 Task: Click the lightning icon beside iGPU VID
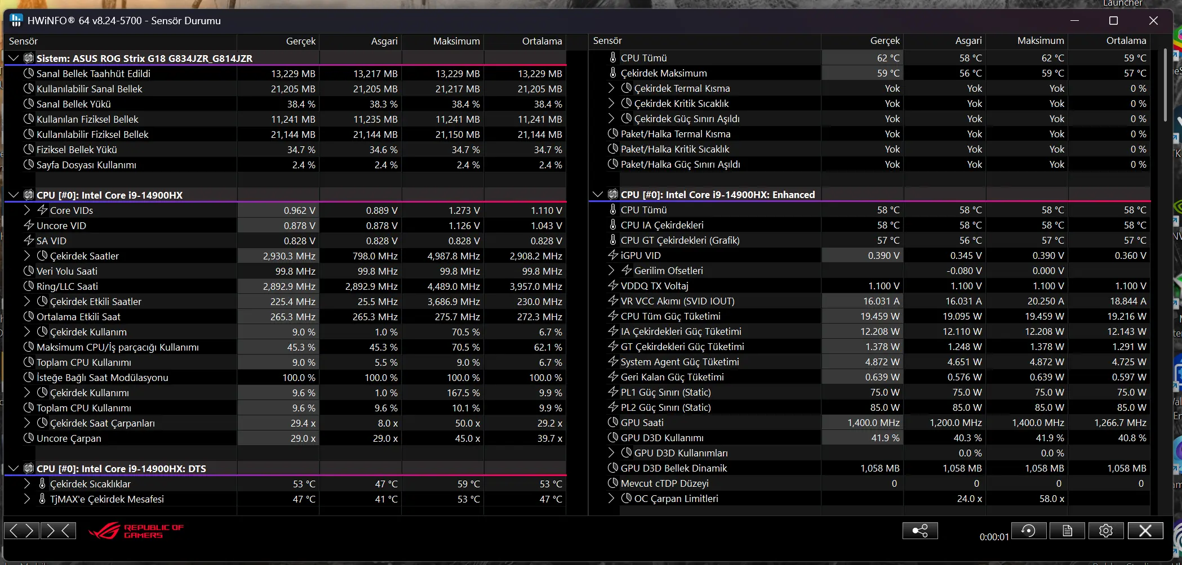tap(613, 255)
